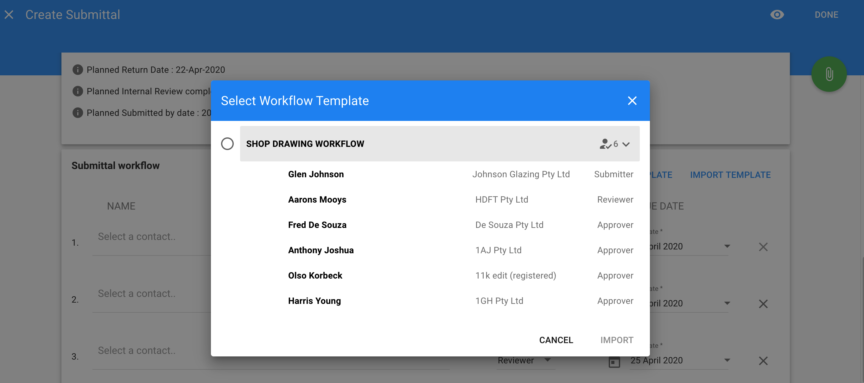
Task: Toggle the preview eye icon
Action: [777, 15]
